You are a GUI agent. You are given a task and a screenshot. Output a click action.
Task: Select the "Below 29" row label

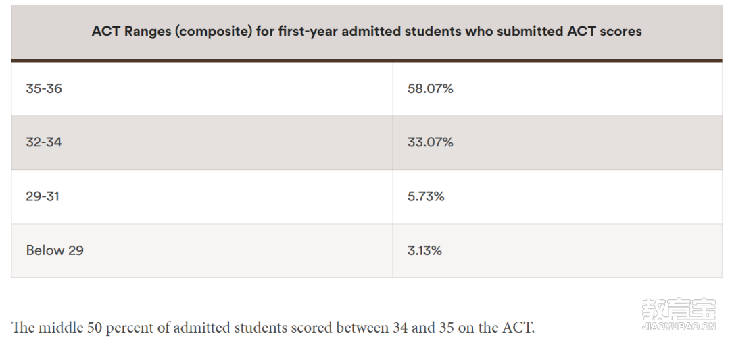pyautogui.click(x=55, y=250)
